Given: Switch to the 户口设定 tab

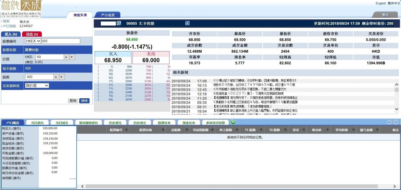Looking at the screenshot, I should [108, 15].
